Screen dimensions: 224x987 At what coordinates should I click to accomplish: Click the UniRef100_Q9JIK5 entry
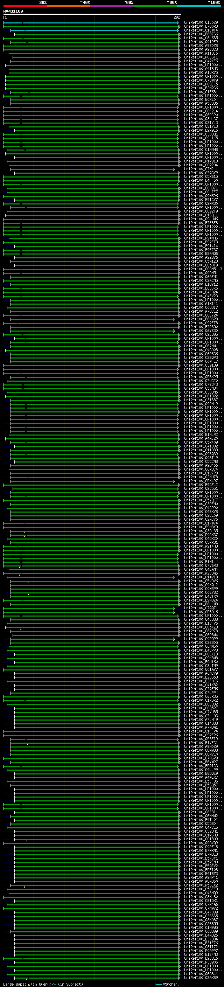(x=201, y=138)
